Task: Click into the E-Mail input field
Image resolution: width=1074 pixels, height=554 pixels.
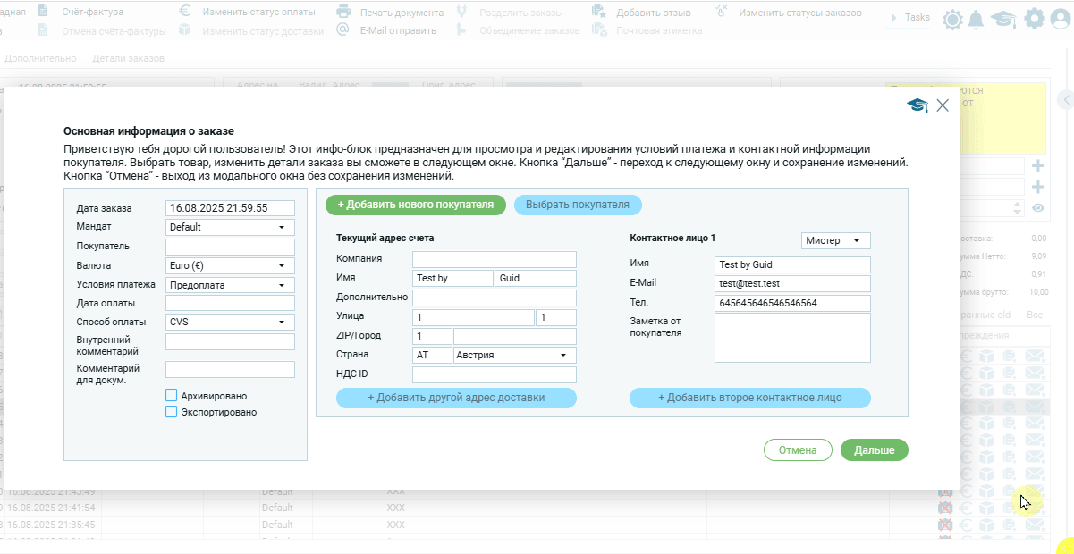Action: click(792, 284)
